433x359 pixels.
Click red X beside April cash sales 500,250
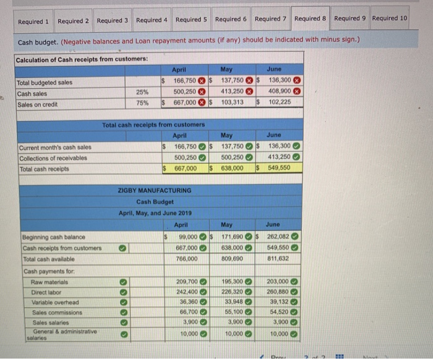[x=202, y=91]
